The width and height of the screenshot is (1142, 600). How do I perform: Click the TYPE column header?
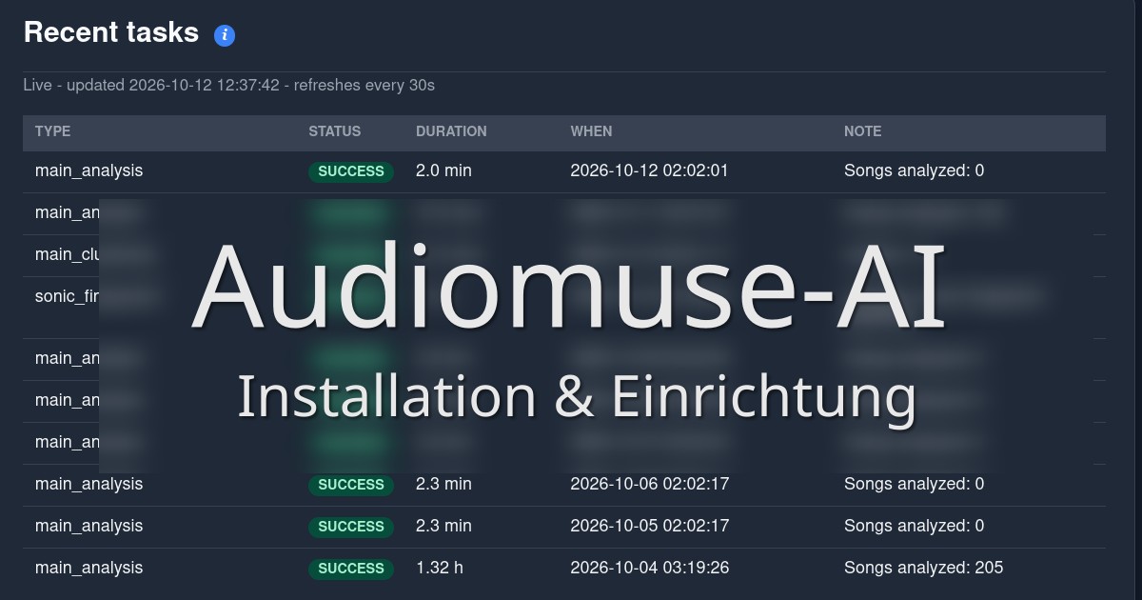coord(53,131)
